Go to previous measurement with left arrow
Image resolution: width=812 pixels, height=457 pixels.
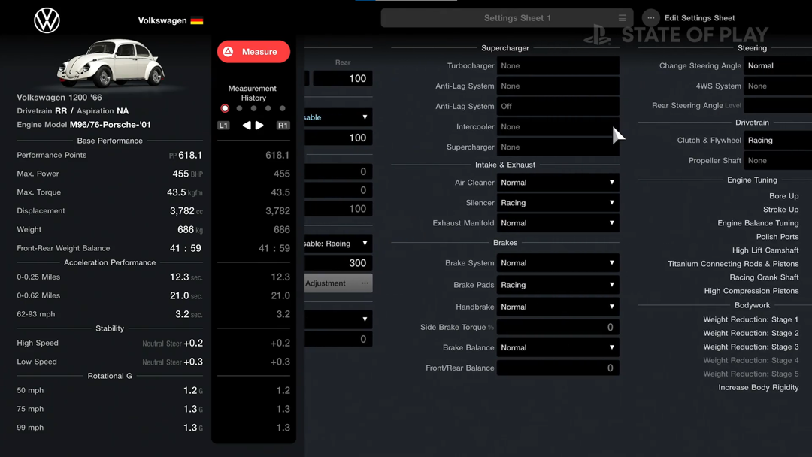247,126
